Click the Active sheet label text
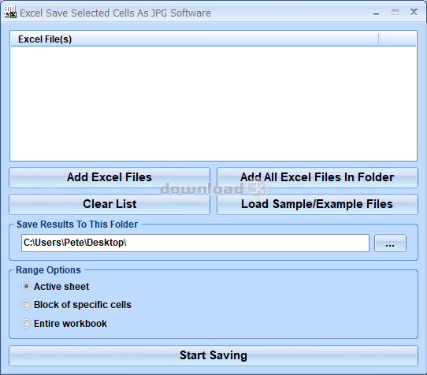The width and height of the screenshot is (427, 375). pyautogui.click(x=61, y=287)
